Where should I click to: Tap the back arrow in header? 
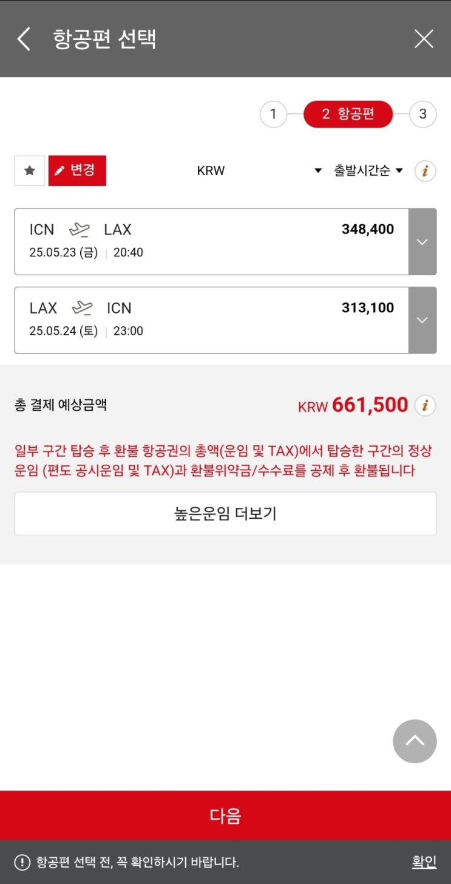click(24, 39)
